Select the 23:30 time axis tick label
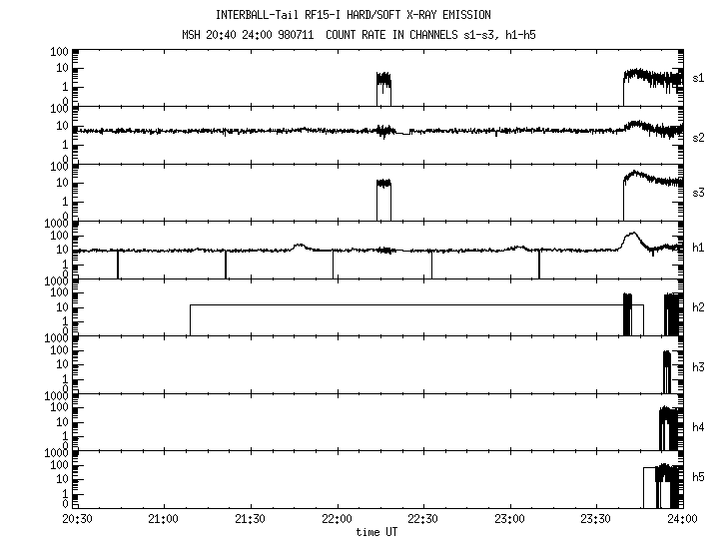 click(596, 519)
